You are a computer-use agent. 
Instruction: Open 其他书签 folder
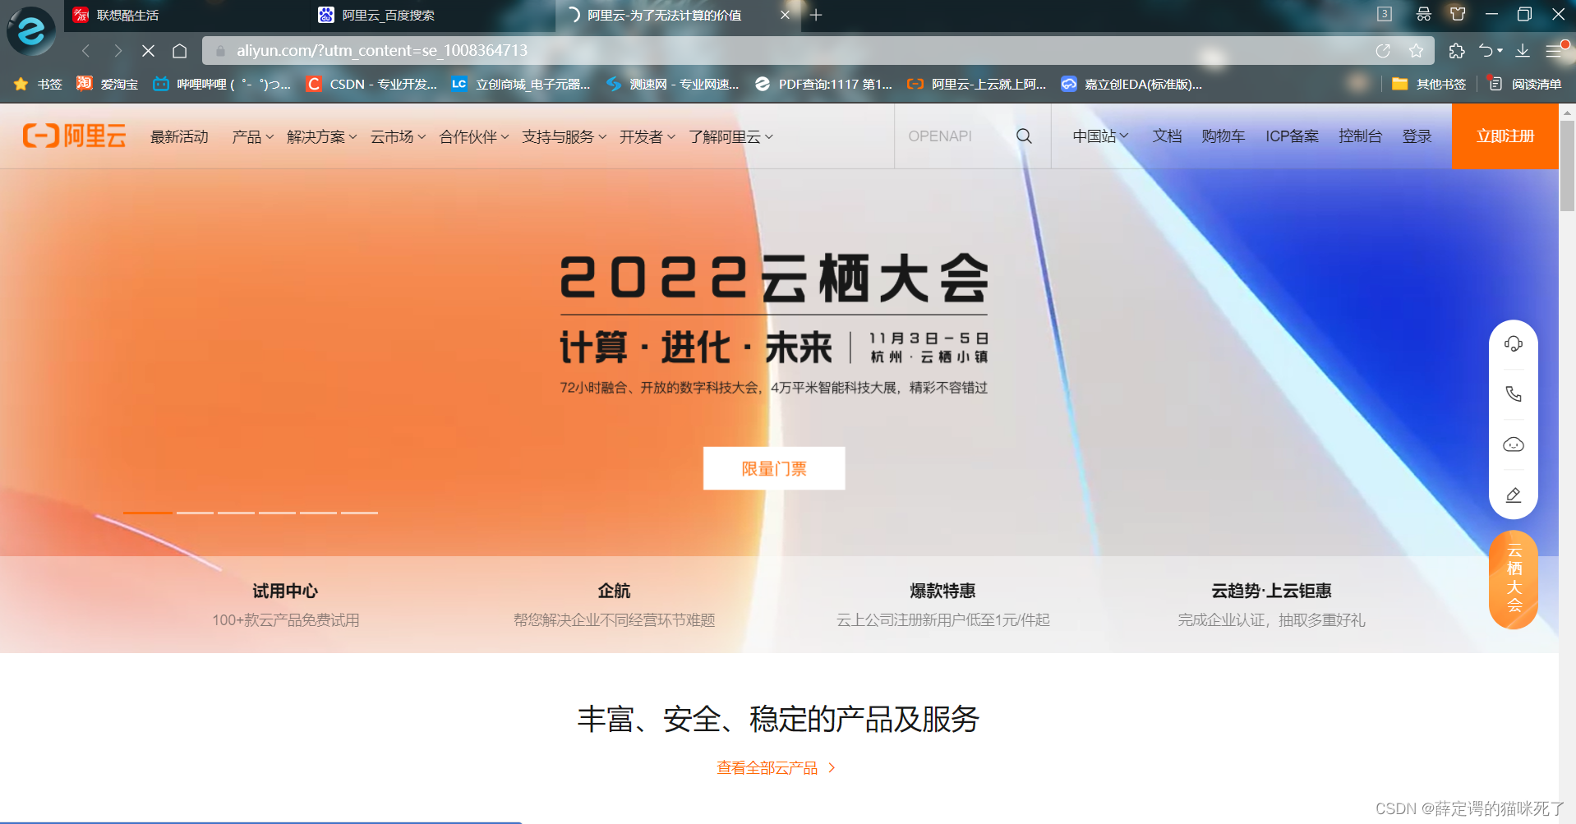1429,84
